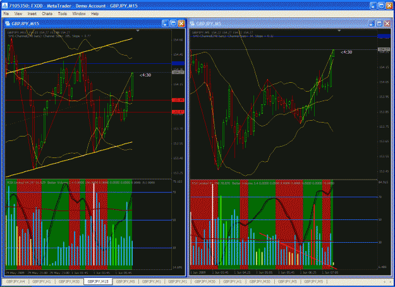Click the upper red price label on M15 axis
The height and width of the screenshot is (287, 395).
click(178, 100)
